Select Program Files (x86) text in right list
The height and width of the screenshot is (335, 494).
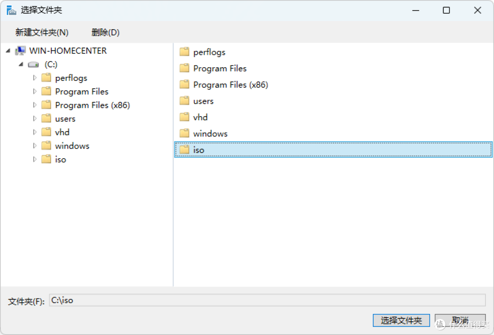[x=231, y=85]
